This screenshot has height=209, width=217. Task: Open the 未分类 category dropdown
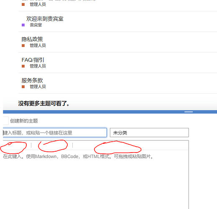(x=149, y=133)
